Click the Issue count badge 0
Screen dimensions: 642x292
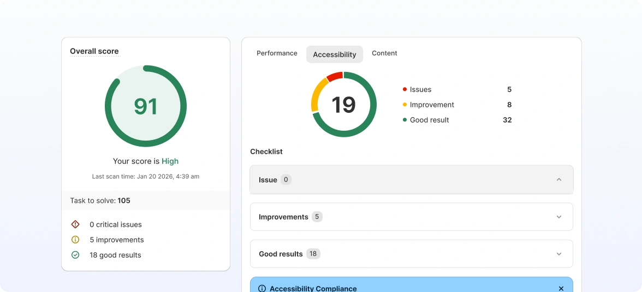(x=286, y=180)
